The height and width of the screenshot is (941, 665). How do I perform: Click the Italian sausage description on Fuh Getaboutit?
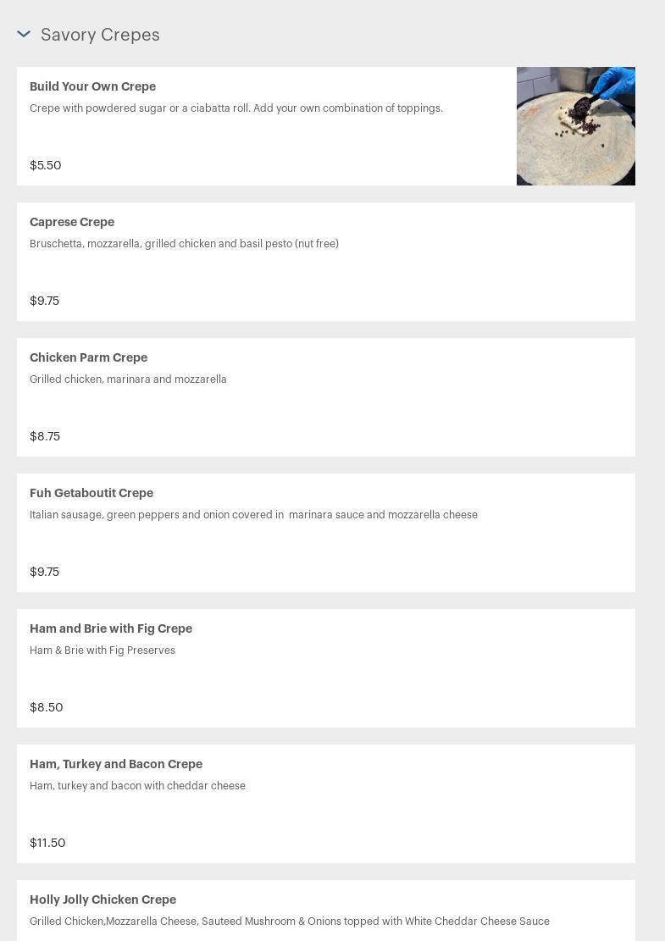pos(253,515)
